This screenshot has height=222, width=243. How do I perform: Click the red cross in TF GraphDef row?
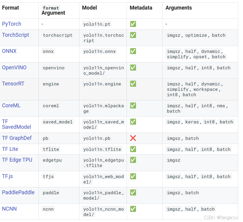pyautogui.click(x=133, y=138)
